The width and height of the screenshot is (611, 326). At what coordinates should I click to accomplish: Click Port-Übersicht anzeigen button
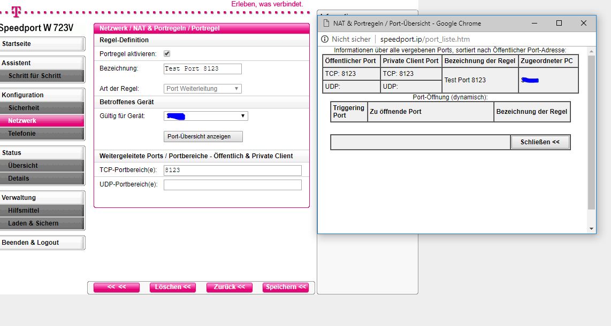click(x=203, y=137)
